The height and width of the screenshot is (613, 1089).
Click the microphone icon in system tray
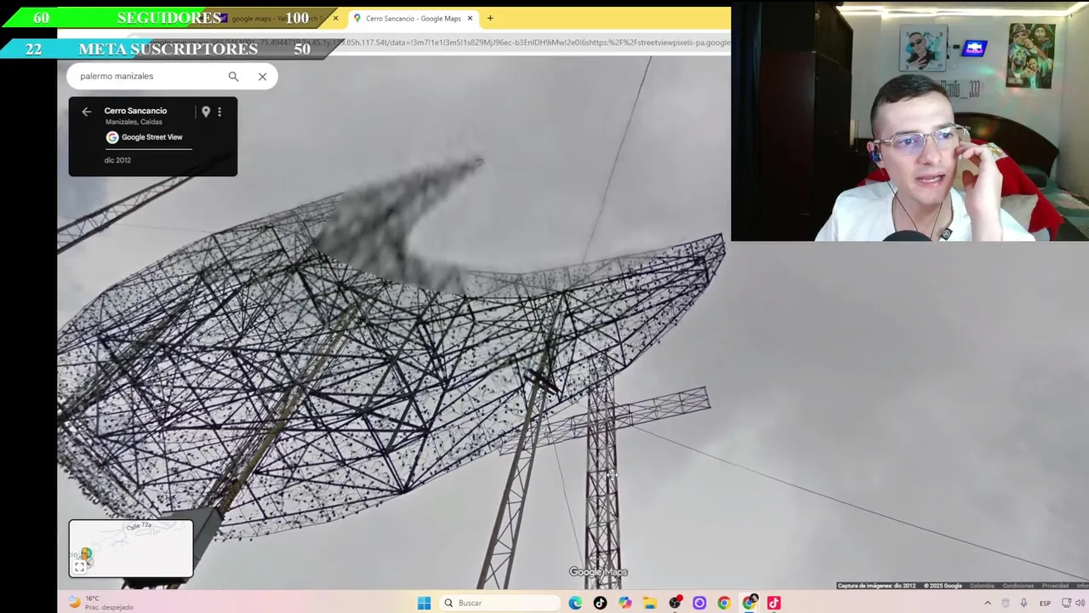[1023, 603]
